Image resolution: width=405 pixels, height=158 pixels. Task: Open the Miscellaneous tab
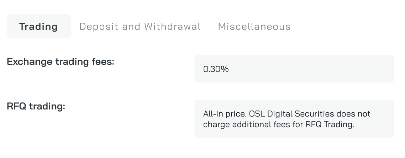254,26
